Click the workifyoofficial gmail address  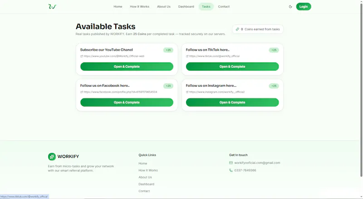click(257, 163)
